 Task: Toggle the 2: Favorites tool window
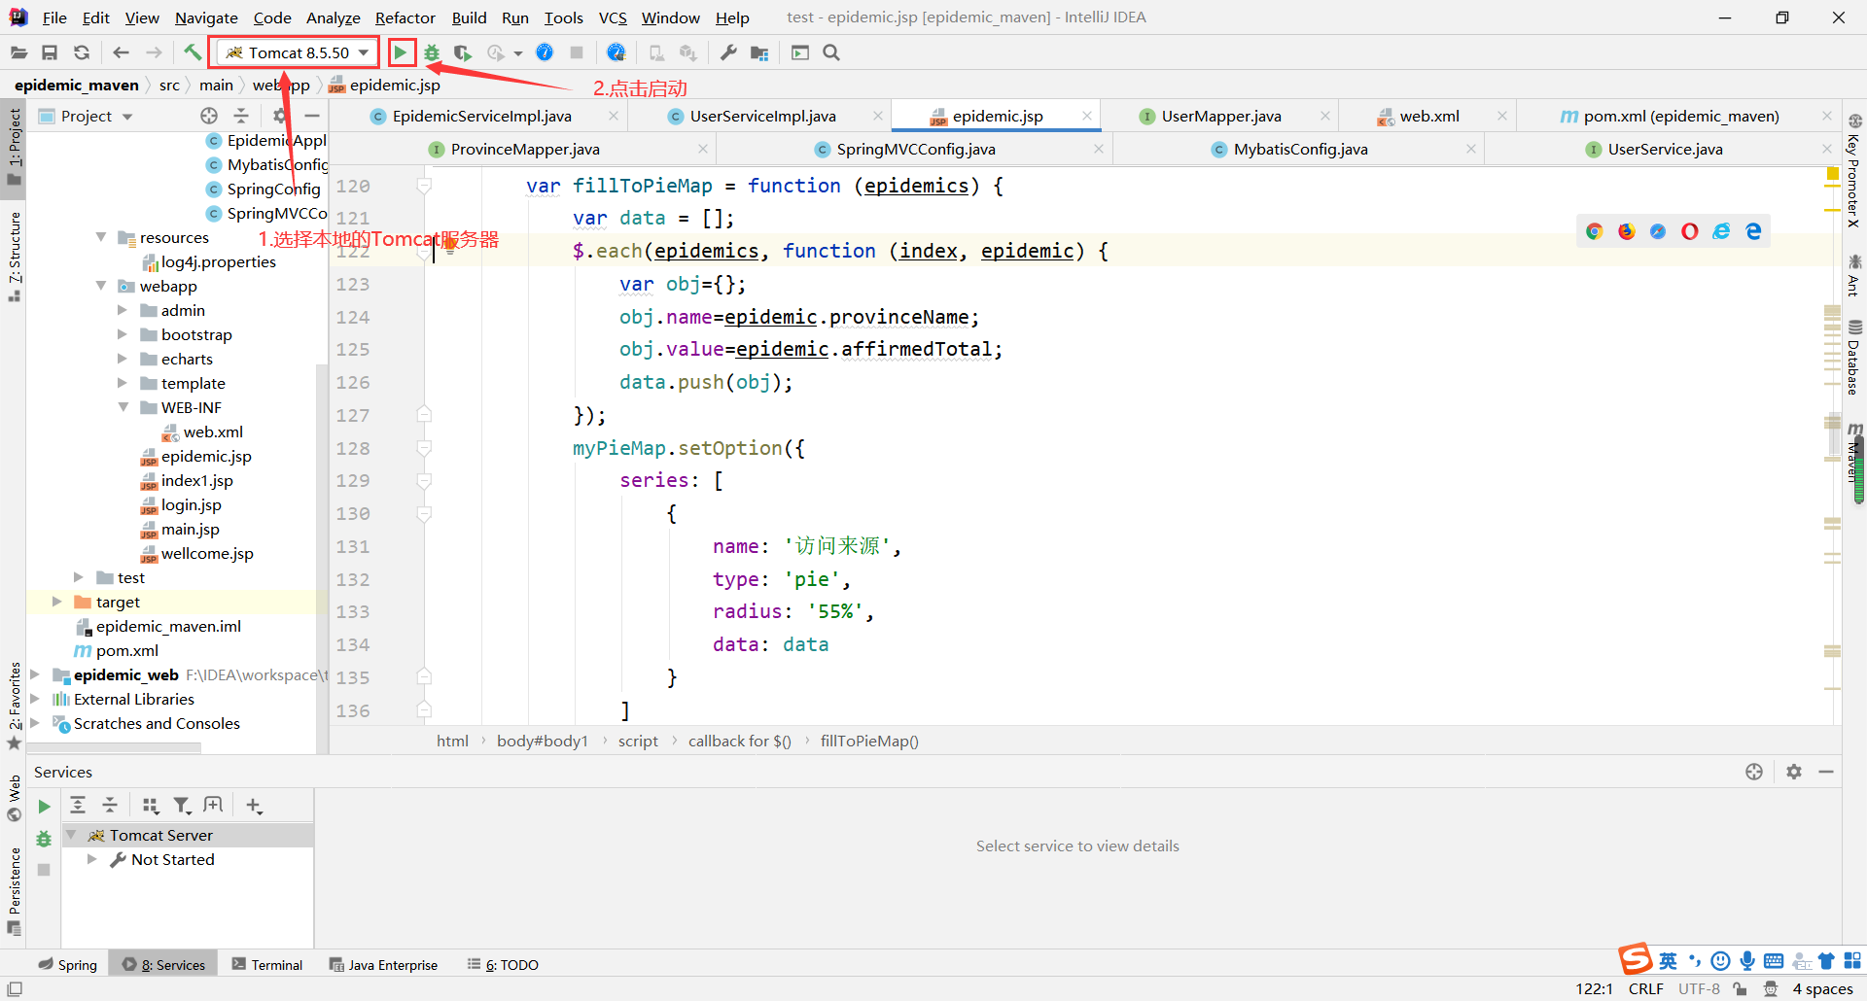tap(15, 706)
